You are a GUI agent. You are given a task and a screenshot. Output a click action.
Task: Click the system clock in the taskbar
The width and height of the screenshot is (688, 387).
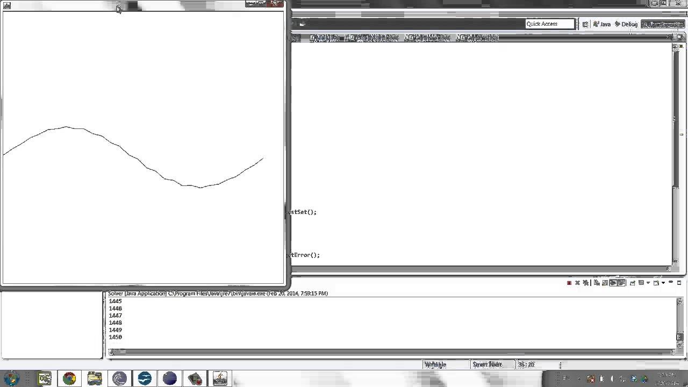(x=668, y=378)
